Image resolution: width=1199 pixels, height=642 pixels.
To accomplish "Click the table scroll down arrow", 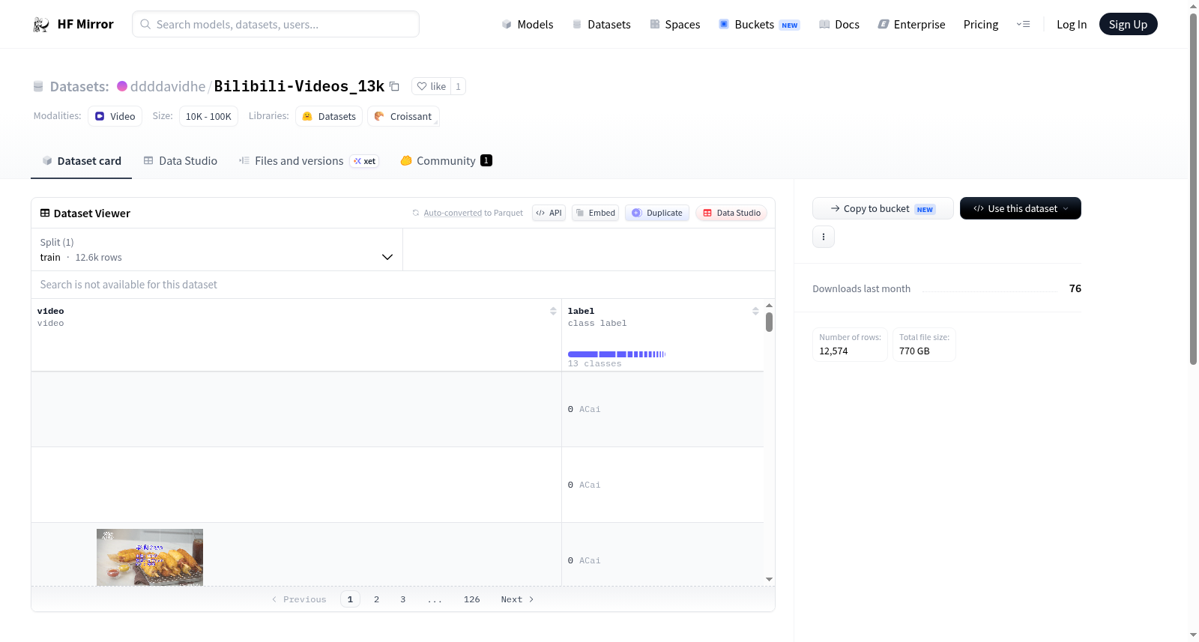I will [769, 579].
